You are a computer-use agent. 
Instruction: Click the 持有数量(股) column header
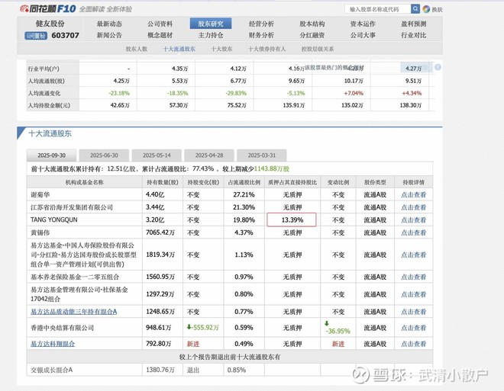(163, 182)
